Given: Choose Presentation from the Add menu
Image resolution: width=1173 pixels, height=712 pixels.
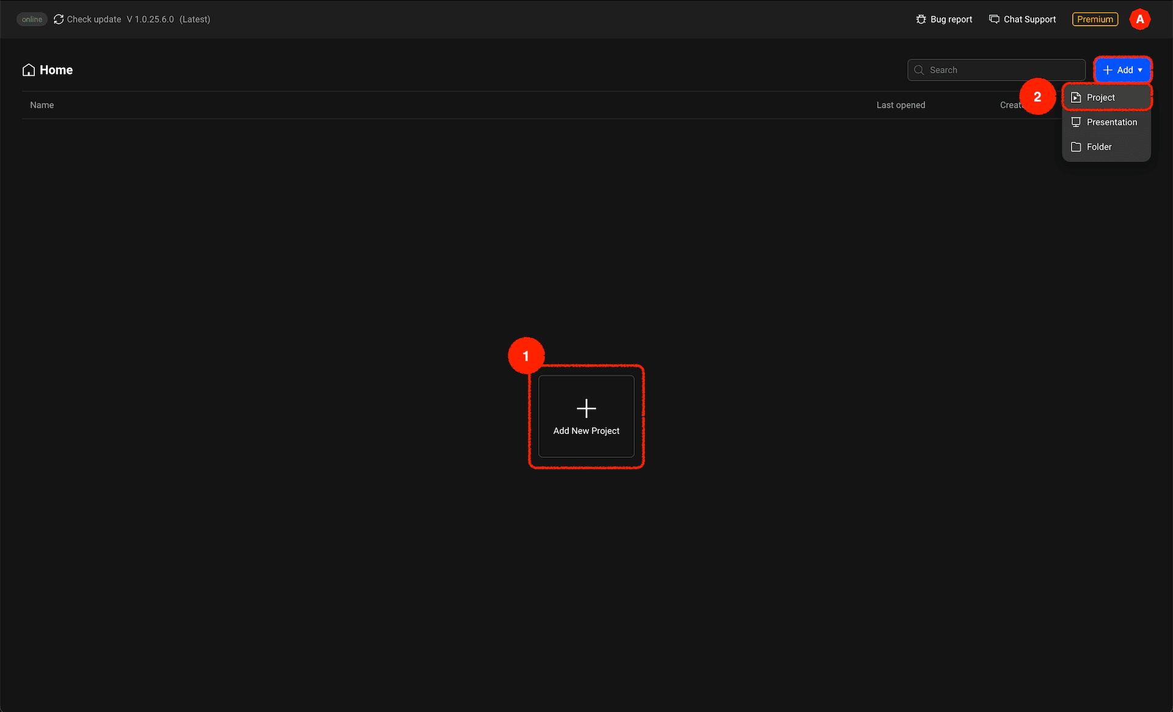Looking at the screenshot, I should point(1111,122).
